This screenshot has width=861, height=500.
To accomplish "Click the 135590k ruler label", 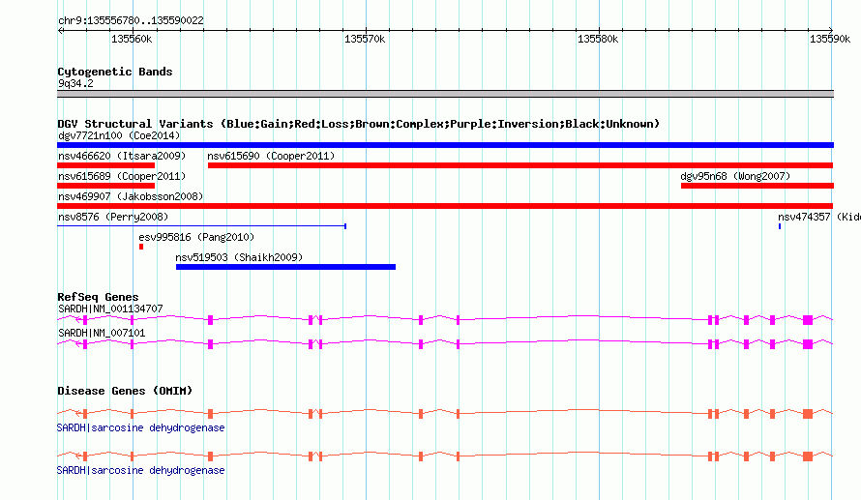I will [x=830, y=39].
